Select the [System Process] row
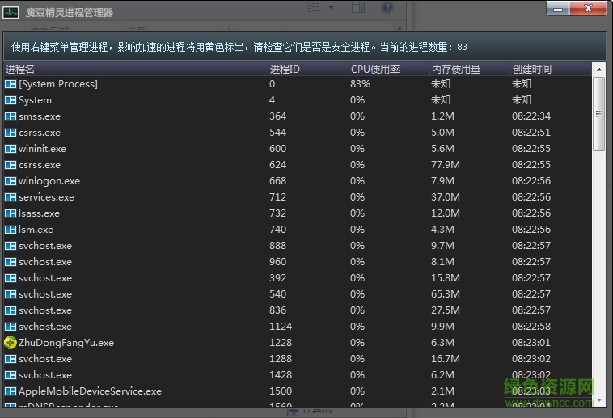The width and height of the screenshot is (613, 418). coord(58,84)
